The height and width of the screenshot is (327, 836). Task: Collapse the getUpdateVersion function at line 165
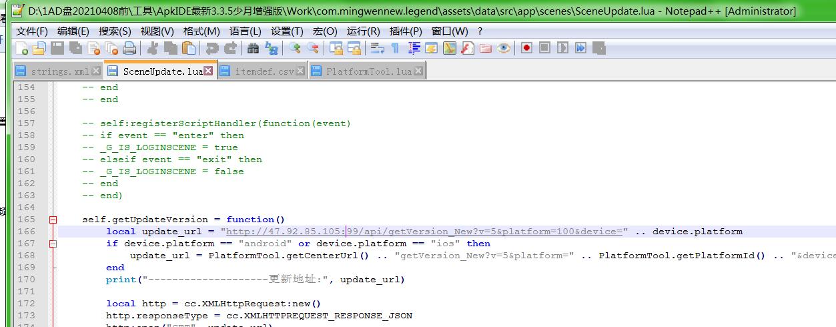[53, 220]
